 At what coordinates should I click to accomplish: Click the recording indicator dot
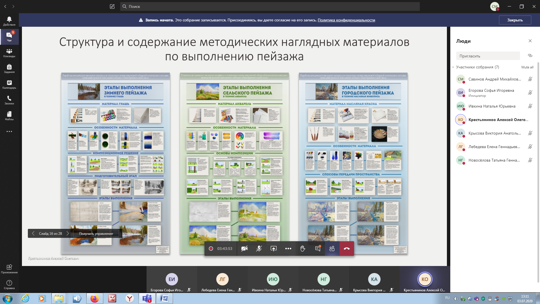[211, 249]
